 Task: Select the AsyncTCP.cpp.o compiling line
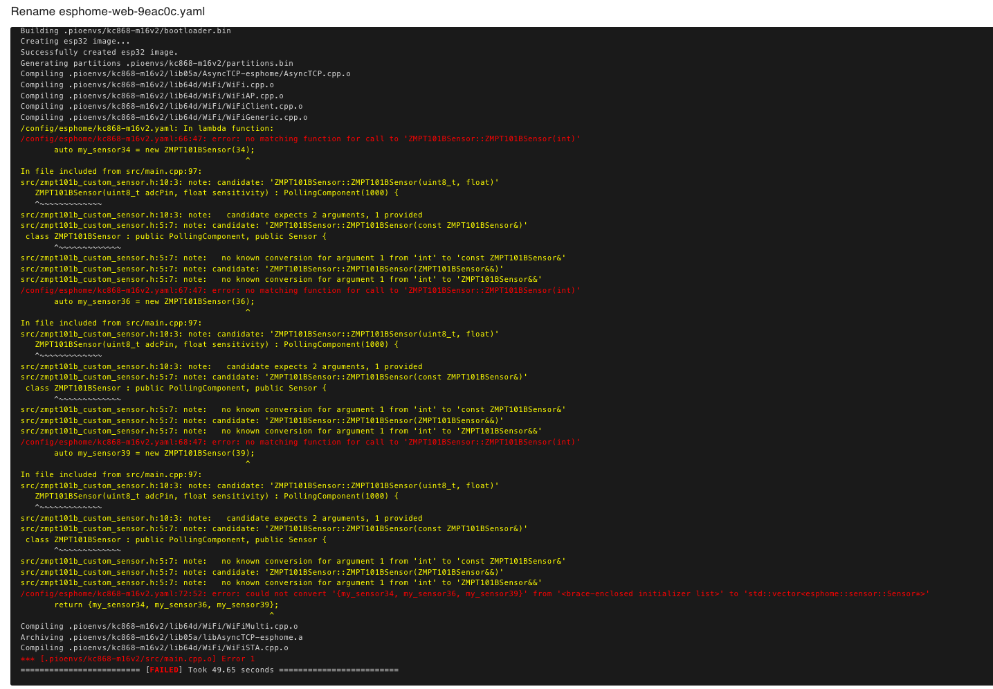pyautogui.click(x=185, y=73)
